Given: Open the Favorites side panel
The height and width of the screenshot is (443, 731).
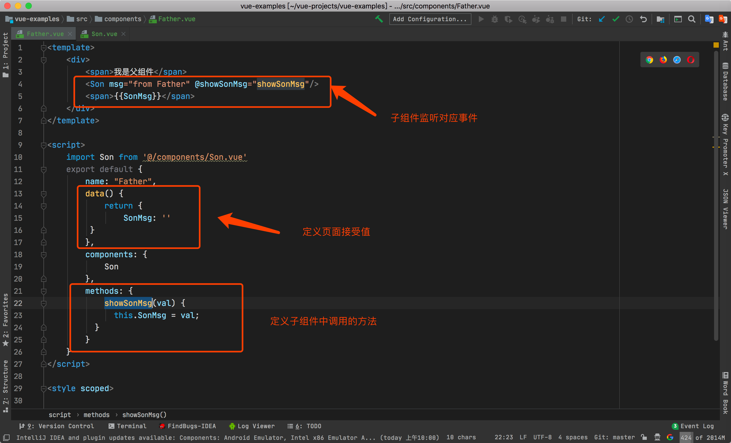Looking at the screenshot, I should tap(6, 320).
